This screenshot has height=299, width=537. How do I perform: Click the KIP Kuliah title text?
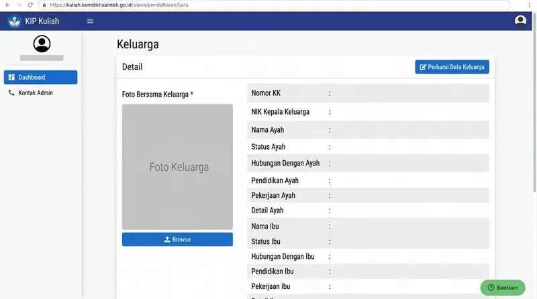point(42,21)
